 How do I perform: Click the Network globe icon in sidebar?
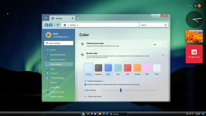pos(48,60)
